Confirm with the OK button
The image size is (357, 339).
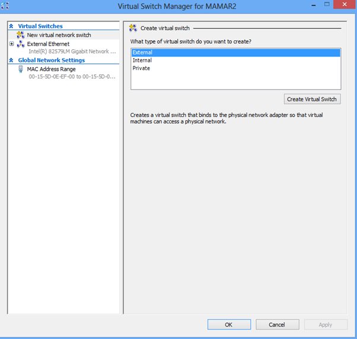(229, 325)
